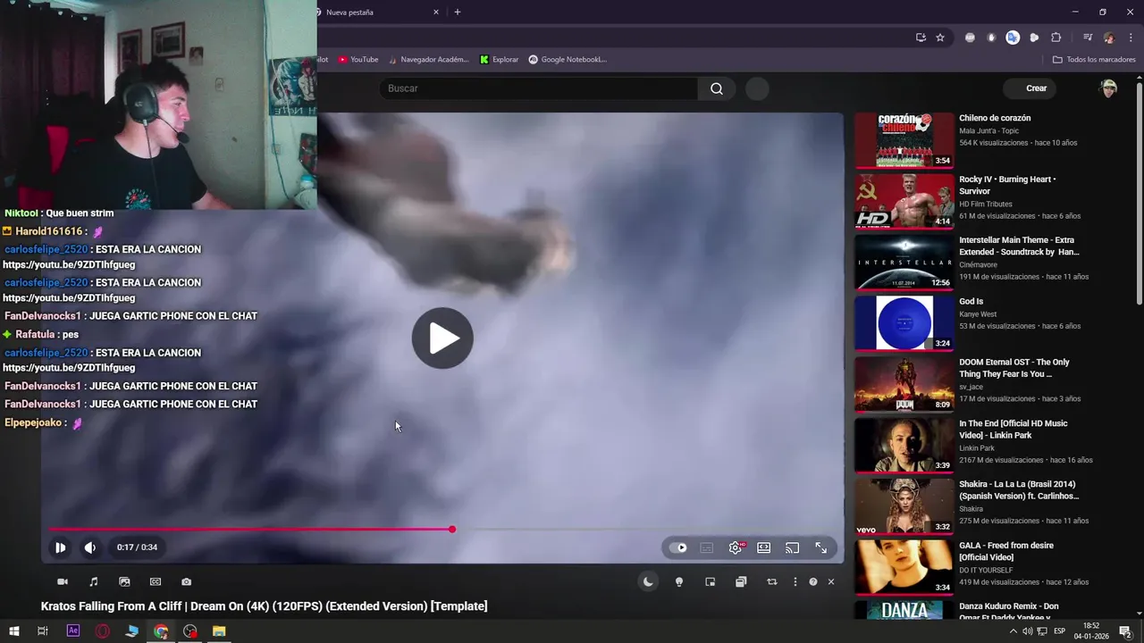
Task: Open the God Is video by Kanye West
Action: click(971, 302)
